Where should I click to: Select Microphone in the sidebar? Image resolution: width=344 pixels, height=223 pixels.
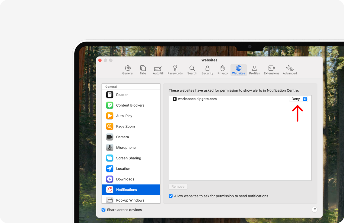click(131, 147)
